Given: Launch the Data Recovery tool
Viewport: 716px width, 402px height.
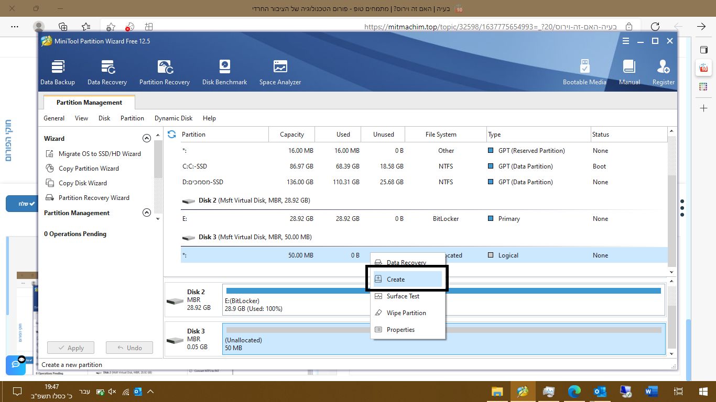Looking at the screenshot, I should tap(107, 72).
